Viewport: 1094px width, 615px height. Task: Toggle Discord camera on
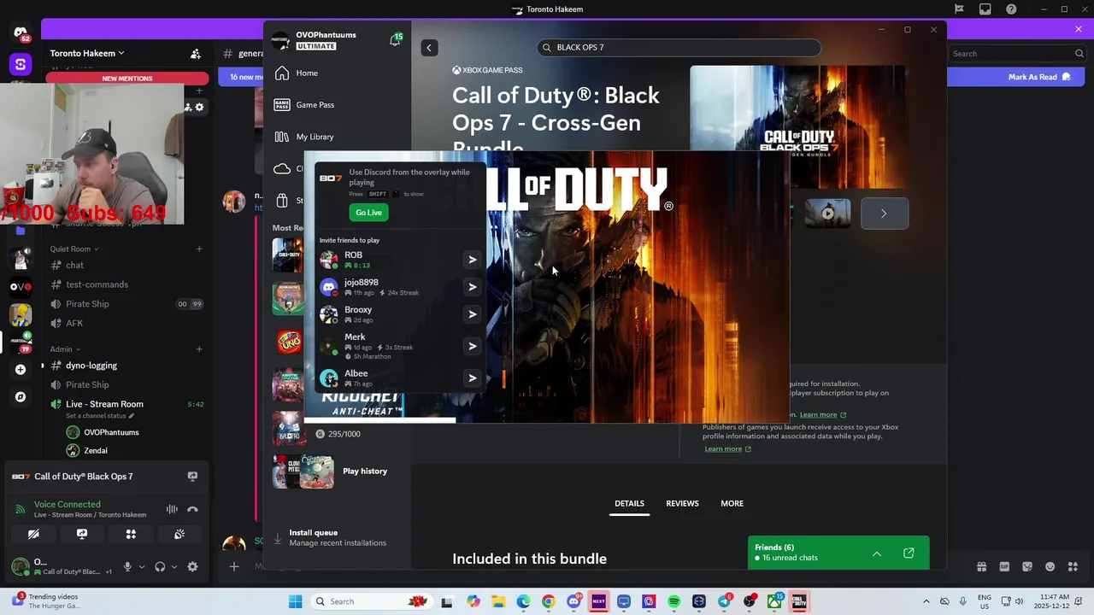(33, 535)
